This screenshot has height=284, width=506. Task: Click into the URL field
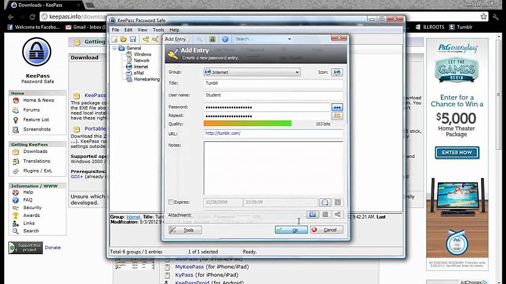273,133
